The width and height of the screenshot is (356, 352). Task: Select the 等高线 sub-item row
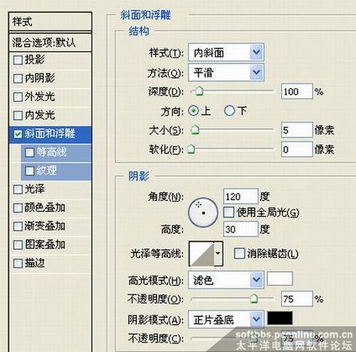56,152
